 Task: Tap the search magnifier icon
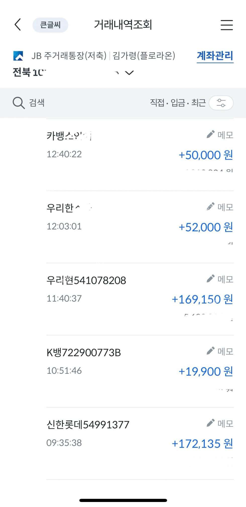19,103
